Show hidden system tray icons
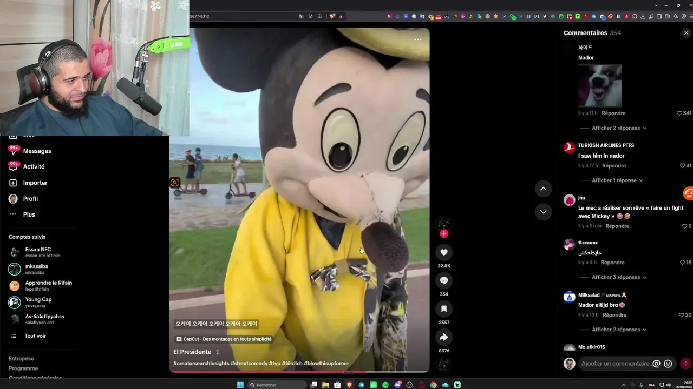The height and width of the screenshot is (389, 693). (624, 385)
